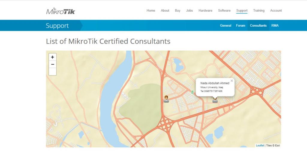Switch to the General support tab
307x151 pixels.
(x=225, y=25)
